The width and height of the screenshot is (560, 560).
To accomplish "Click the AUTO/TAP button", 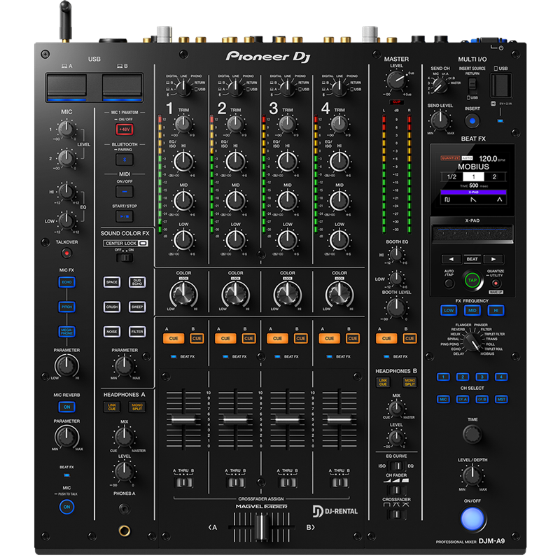I will pyautogui.click(x=449, y=283).
